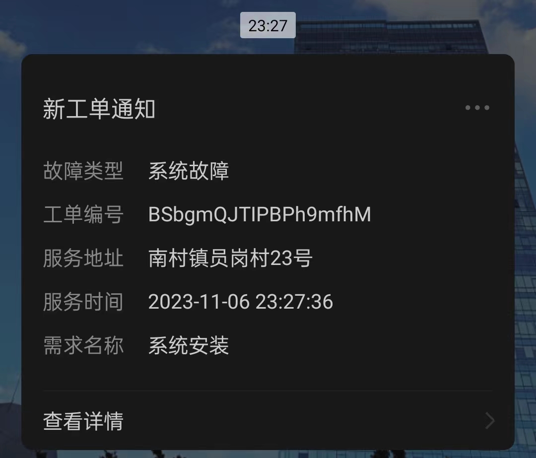Select ticket number BSbgmQJTIPBPh9mfhM
Image resolution: width=536 pixels, height=458 pixels.
coord(260,215)
